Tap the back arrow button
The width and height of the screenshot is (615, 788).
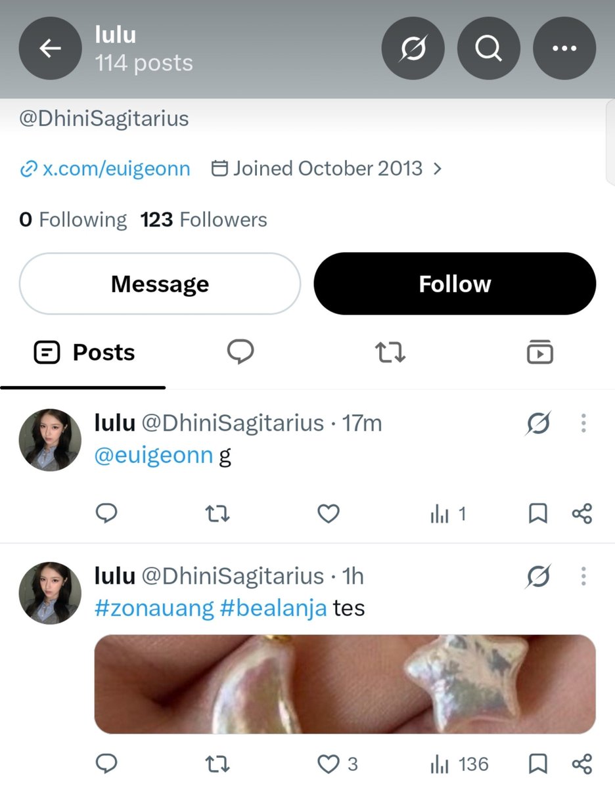(50, 49)
